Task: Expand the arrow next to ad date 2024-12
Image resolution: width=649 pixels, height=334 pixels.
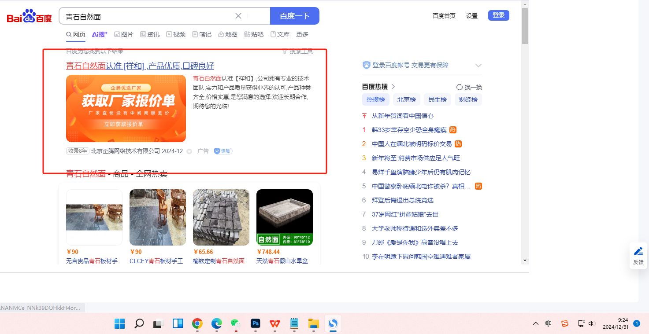Action: pyautogui.click(x=189, y=151)
